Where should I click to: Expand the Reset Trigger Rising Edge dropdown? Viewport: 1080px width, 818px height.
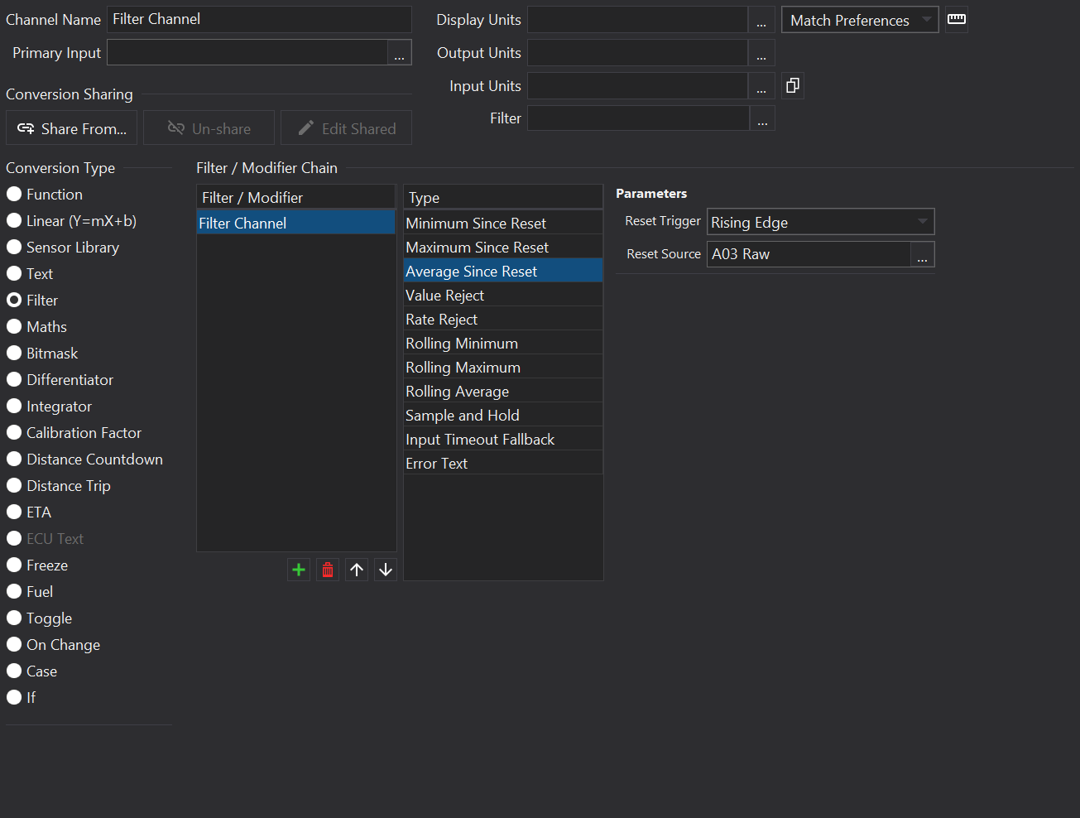820,222
